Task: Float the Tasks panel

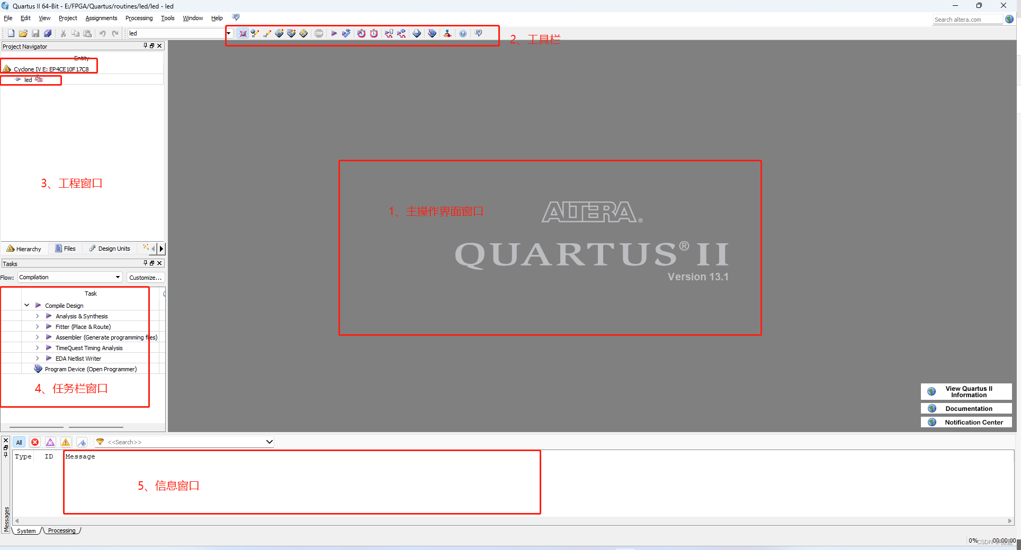Action: [152, 263]
